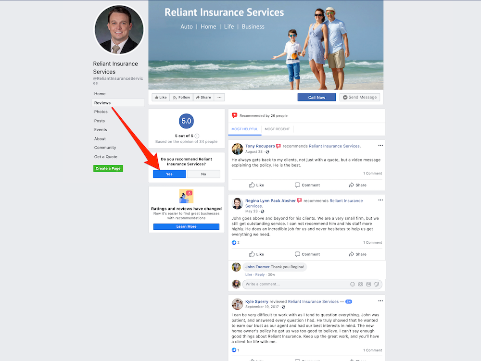View the 2 likes on Regina's review
The height and width of the screenshot is (361, 481).
(x=236, y=242)
